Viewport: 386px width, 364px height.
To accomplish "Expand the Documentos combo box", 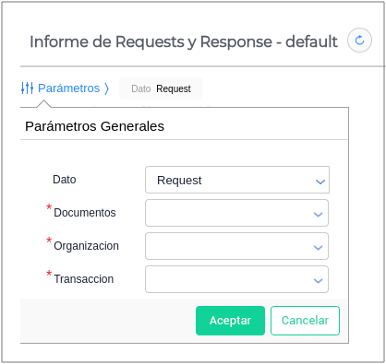I will tap(236, 213).
